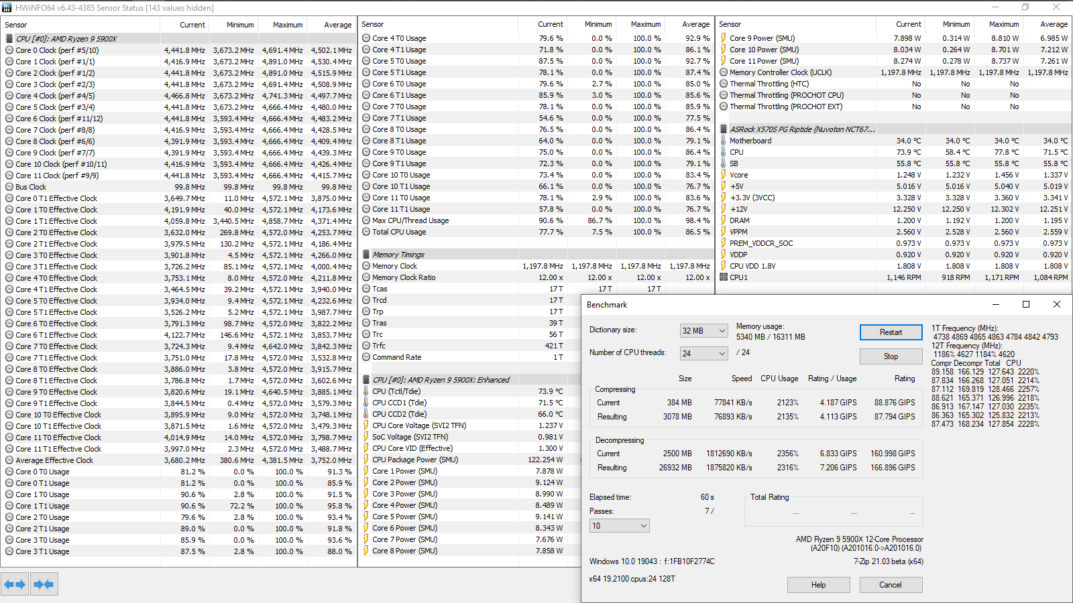Click the inward-arrows shrink layout button
This screenshot has height=603, width=1073.
tap(44, 584)
